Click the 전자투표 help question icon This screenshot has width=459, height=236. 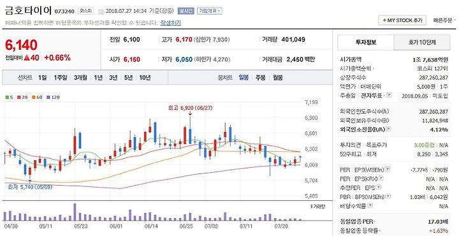pos(388,95)
